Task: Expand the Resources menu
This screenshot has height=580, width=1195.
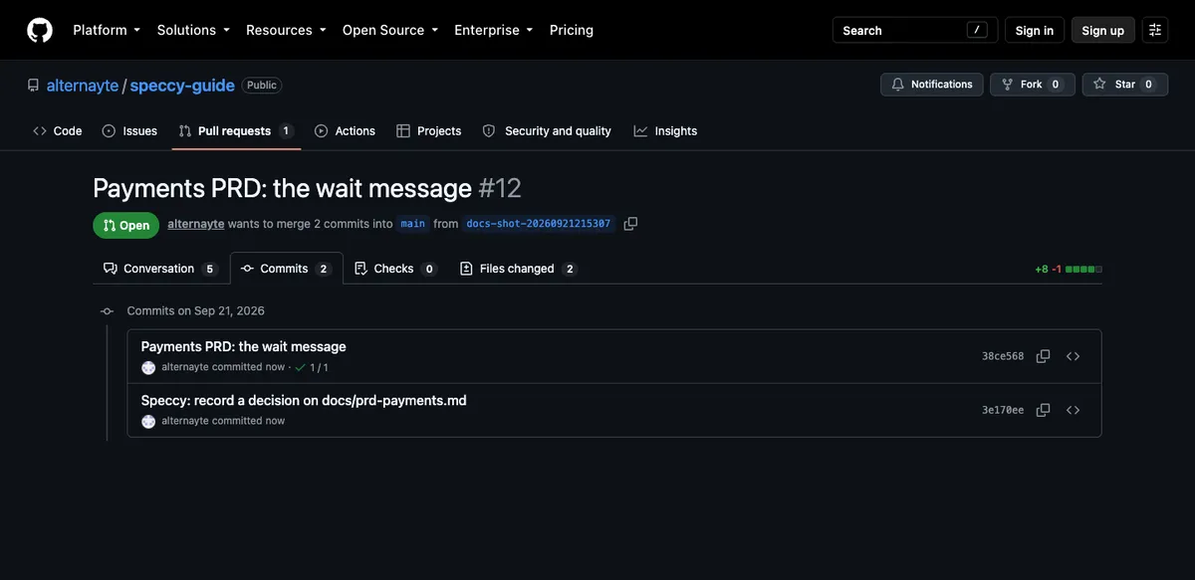Action: pos(286,30)
